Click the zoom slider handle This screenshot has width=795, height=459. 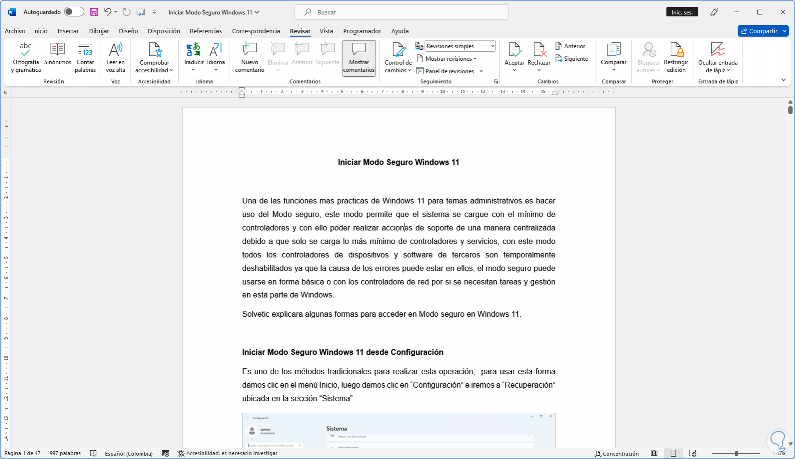[x=736, y=453]
